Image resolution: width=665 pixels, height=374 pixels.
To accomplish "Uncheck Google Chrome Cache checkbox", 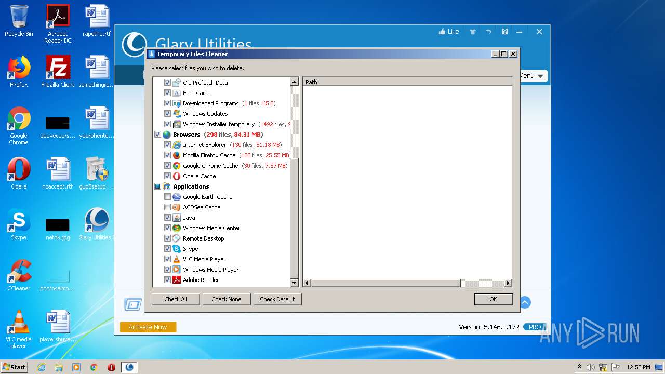I will coord(167,166).
